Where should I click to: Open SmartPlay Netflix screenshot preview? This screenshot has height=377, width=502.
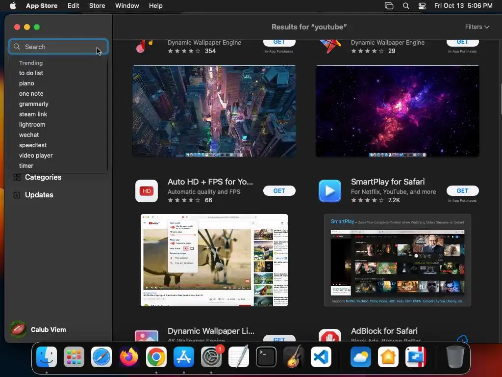pyautogui.click(x=397, y=260)
